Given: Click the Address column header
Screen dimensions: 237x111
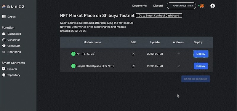Looking at the screenshot, I should 178,42.
